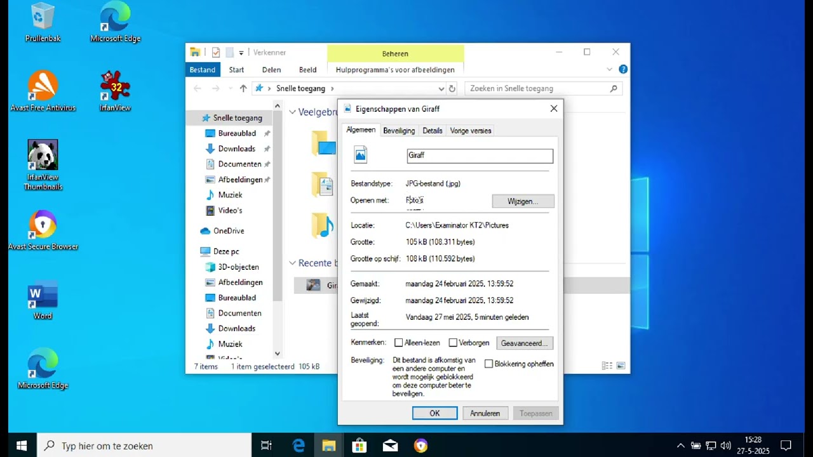This screenshot has height=457, width=813.
Task: Refresh the Snelle toegang address bar
Action: coord(452,89)
